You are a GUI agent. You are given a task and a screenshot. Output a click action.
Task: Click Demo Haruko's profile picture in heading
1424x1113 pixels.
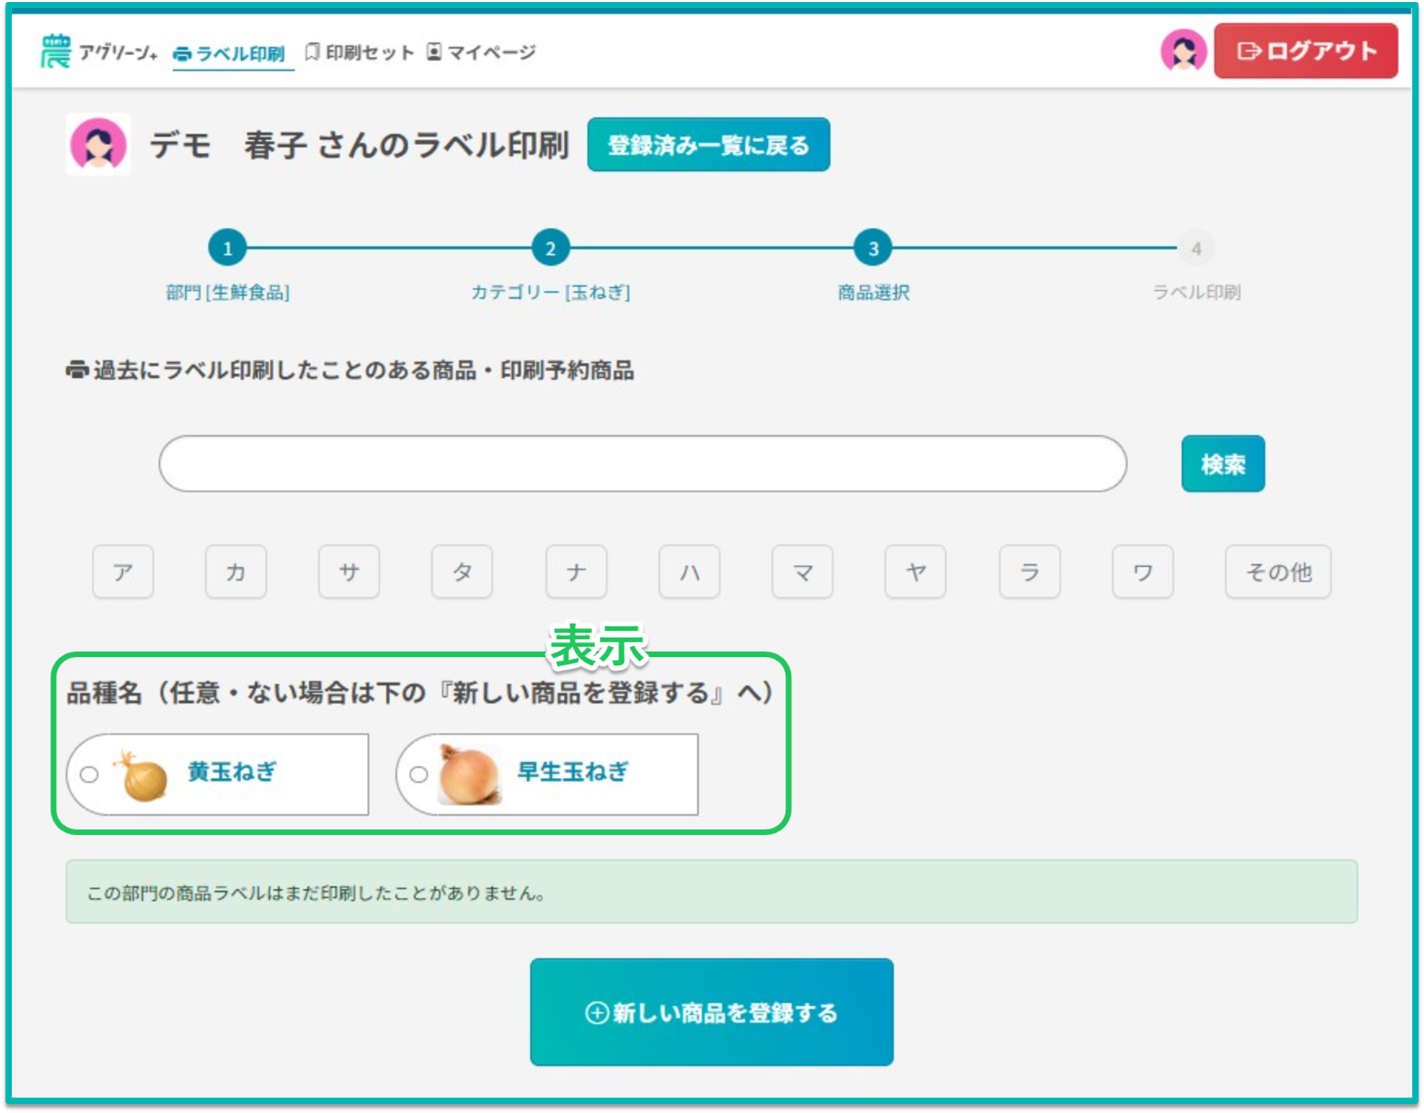tap(98, 144)
